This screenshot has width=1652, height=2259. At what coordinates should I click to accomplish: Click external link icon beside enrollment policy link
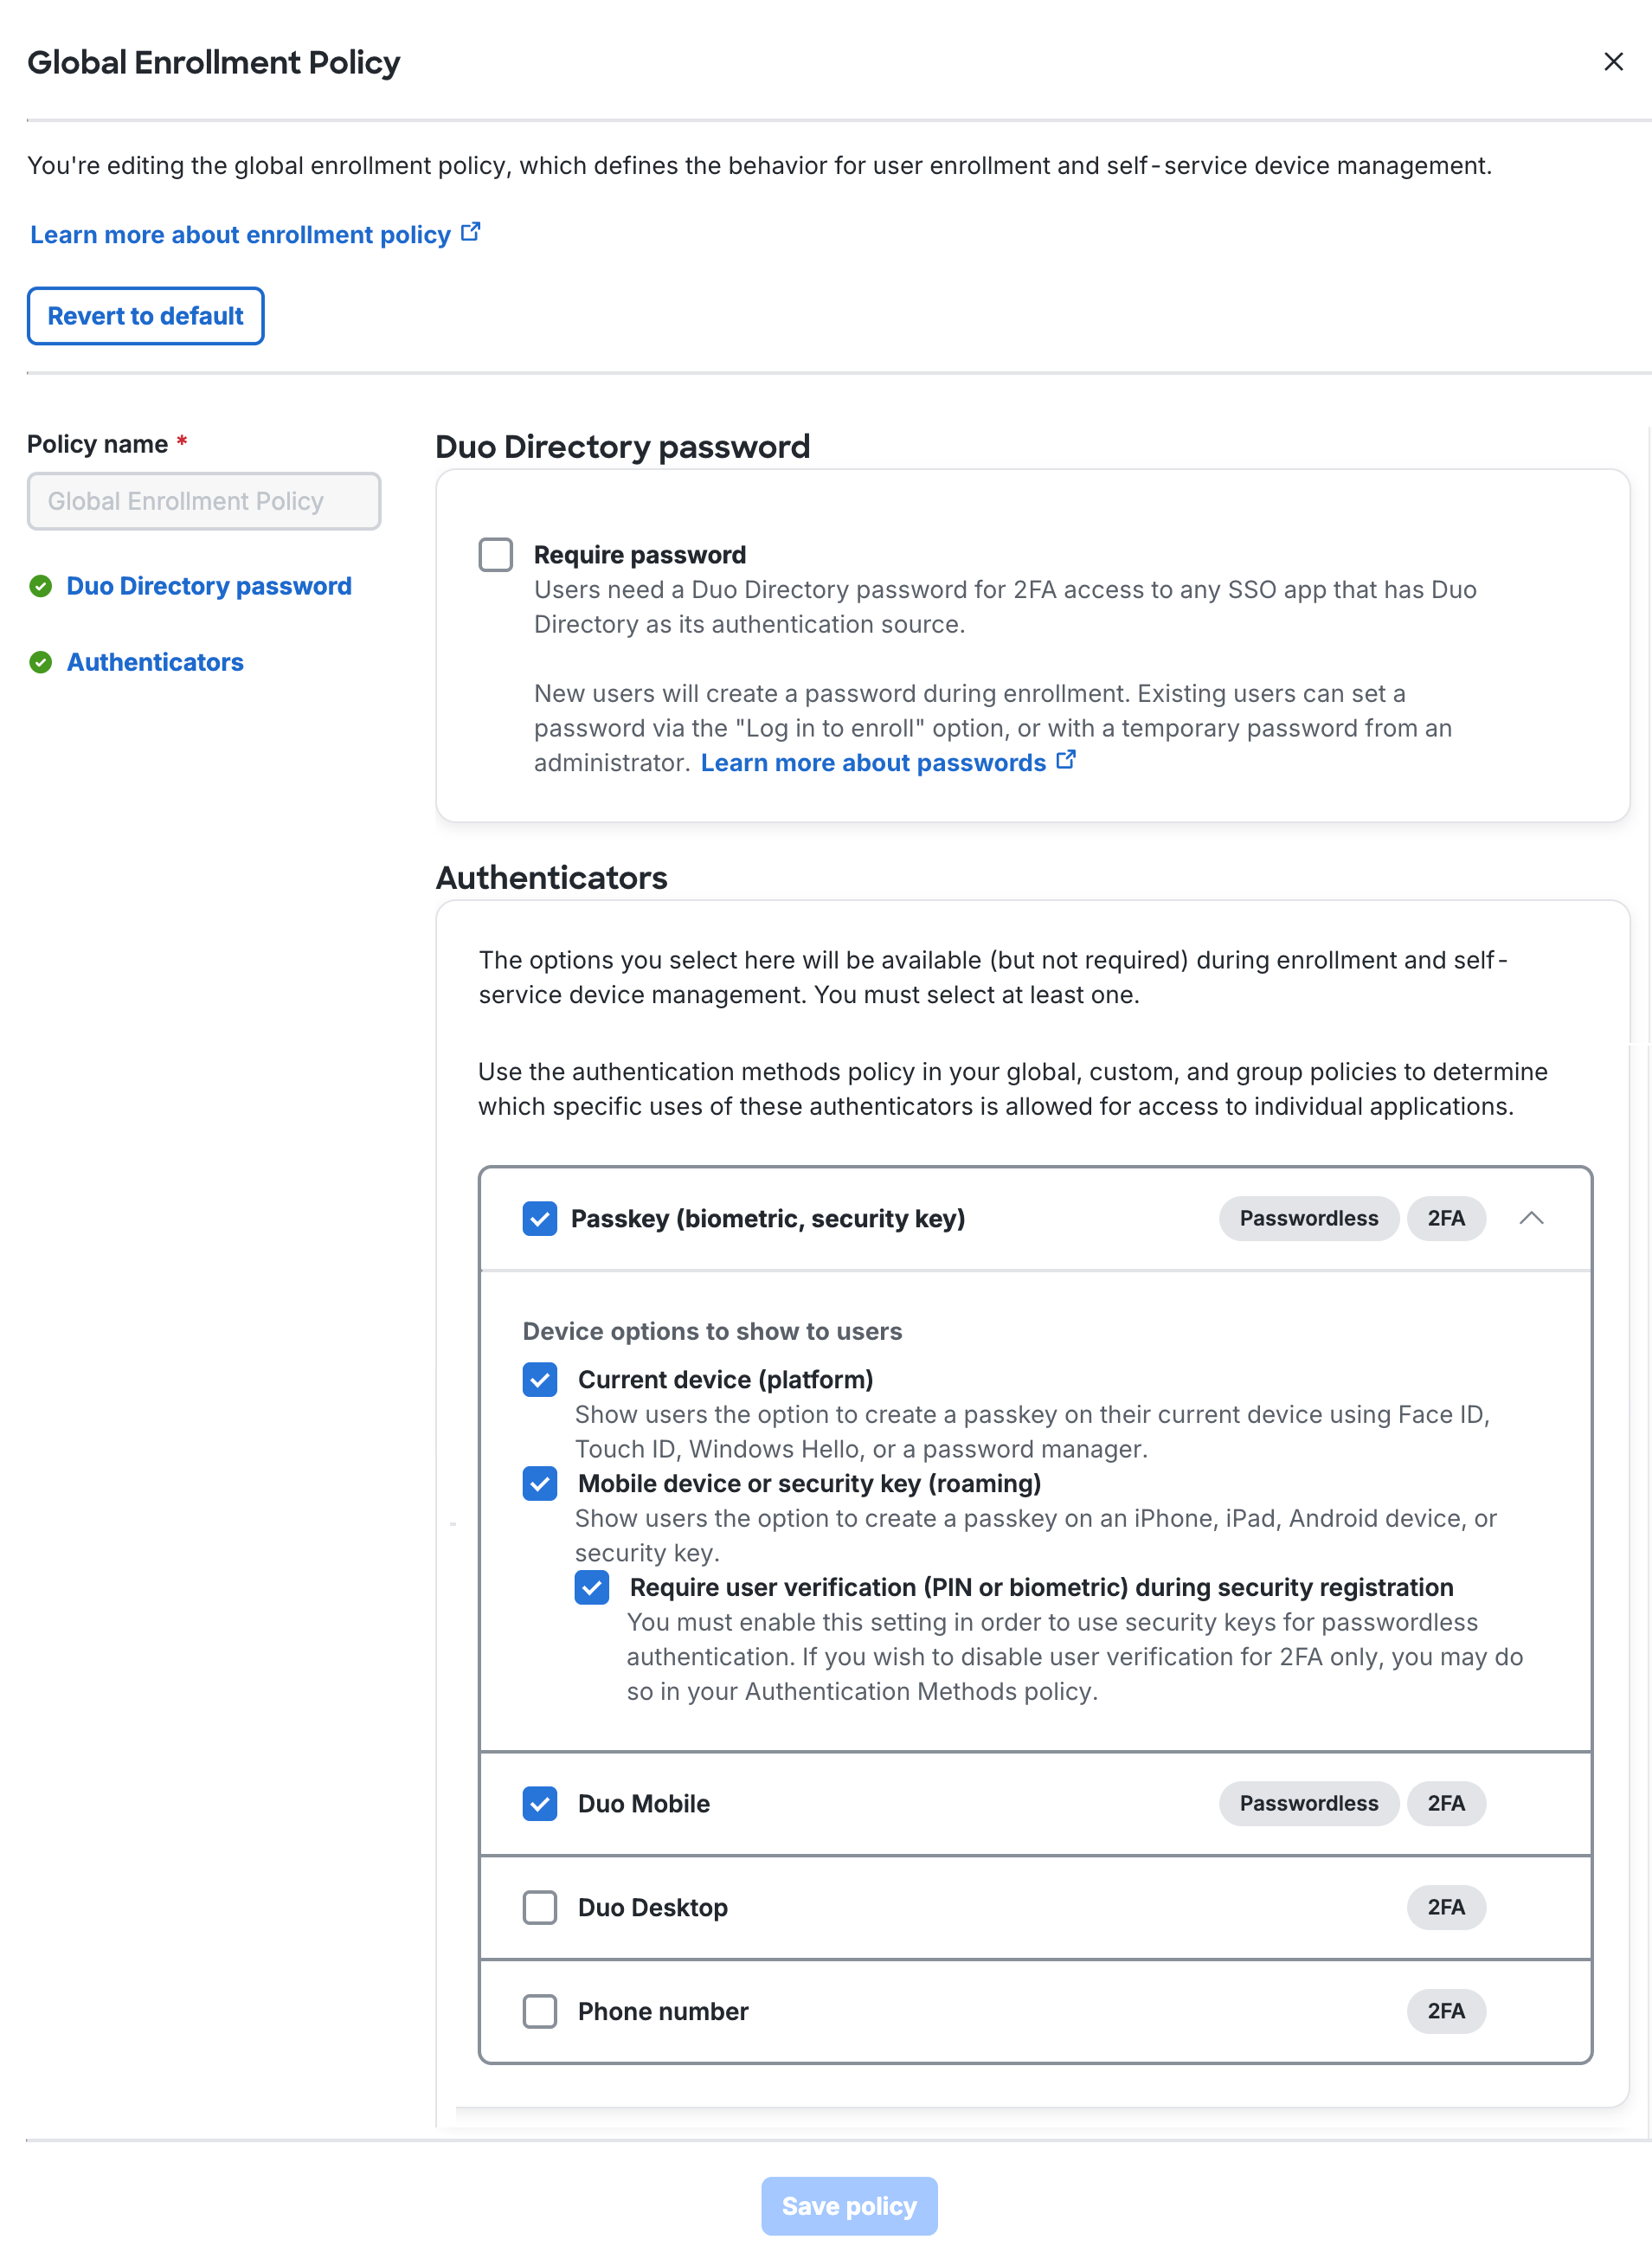(471, 233)
